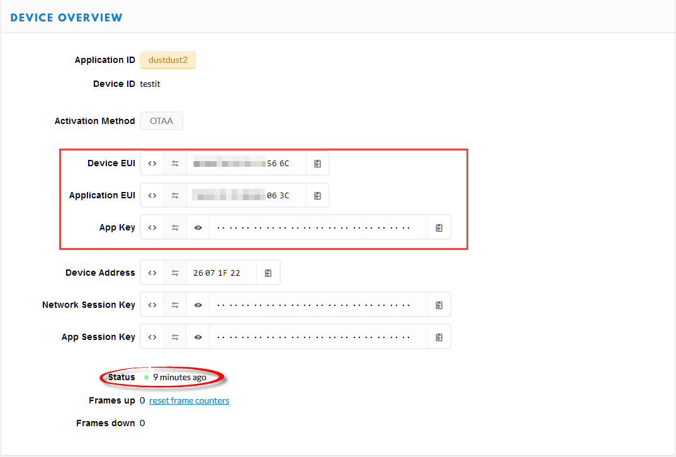Show the App Session Key value

coord(198,336)
